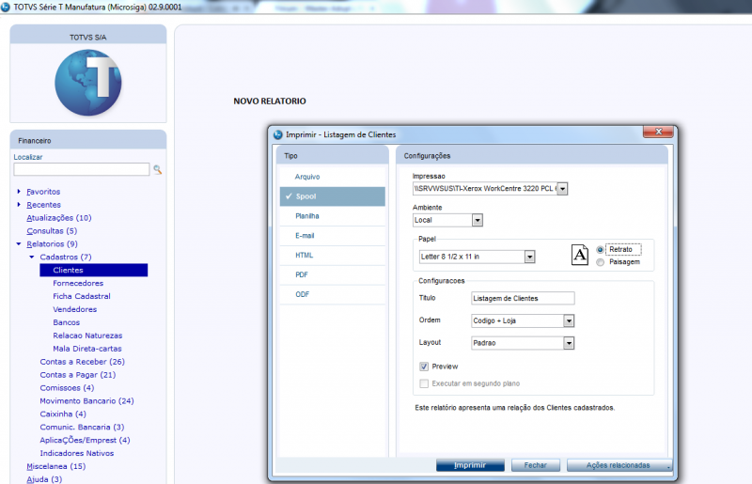This screenshot has height=484, width=752.
Task: Select the Planilha output type
Action: click(333, 216)
